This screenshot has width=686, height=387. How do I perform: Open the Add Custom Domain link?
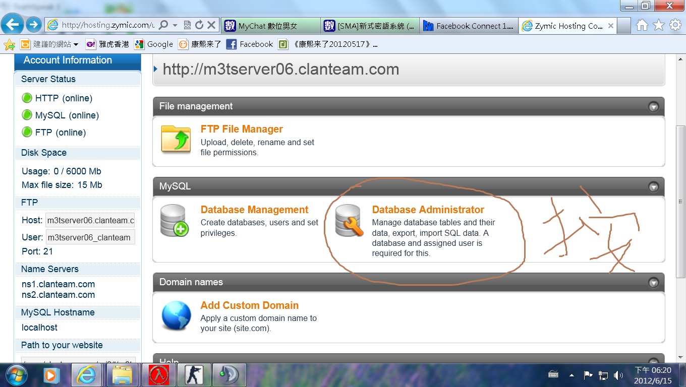tap(250, 305)
